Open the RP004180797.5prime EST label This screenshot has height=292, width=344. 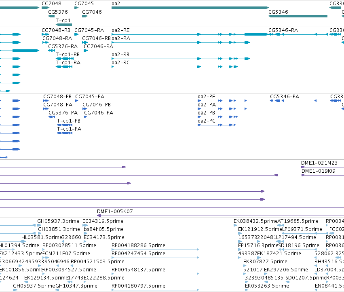[138, 286]
